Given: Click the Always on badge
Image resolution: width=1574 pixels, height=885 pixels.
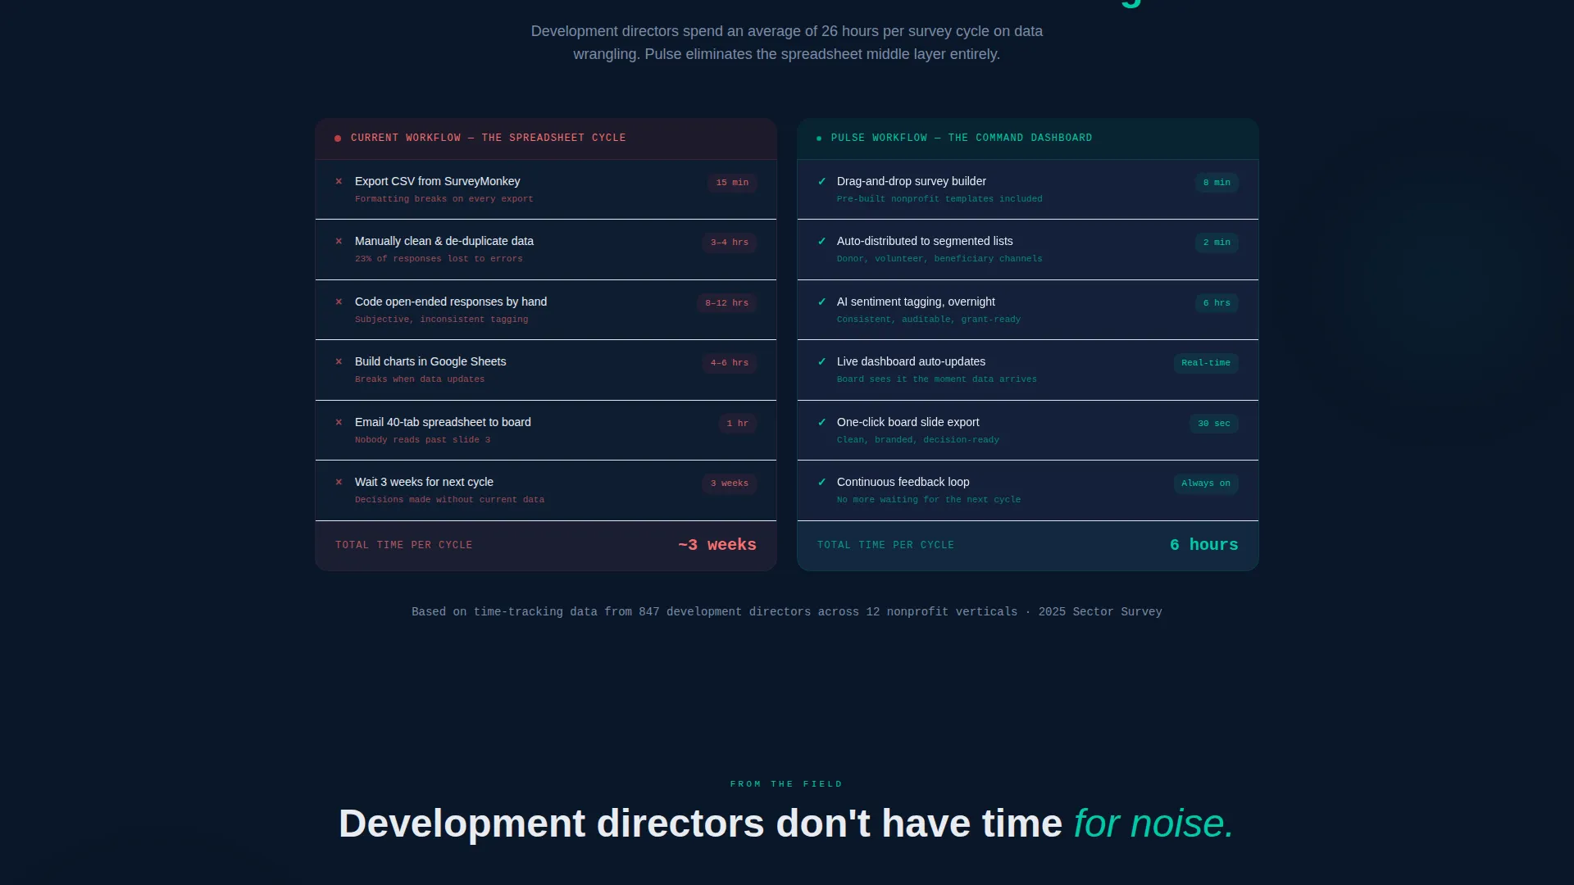Looking at the screenshot, I should point(1206,483).
